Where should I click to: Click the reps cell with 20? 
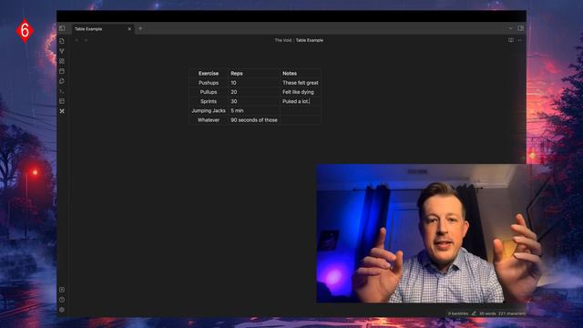(x=253, y=92)
